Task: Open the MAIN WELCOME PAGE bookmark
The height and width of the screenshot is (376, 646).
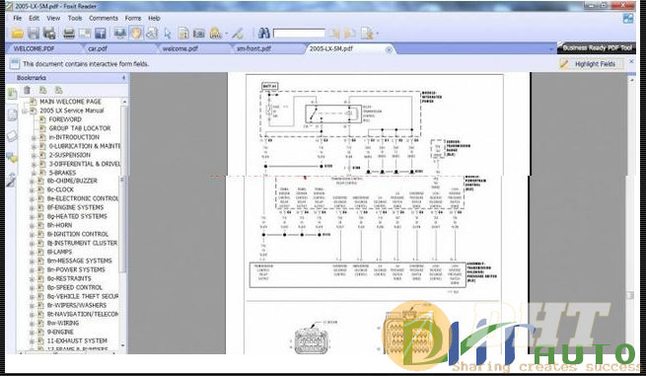Action: pyautogui.click(x=70, y=102)
